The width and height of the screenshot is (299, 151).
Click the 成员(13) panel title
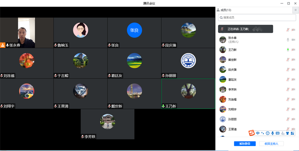[226, 10]
